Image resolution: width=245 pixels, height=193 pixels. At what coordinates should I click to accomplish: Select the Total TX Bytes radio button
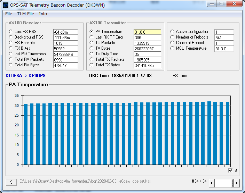coord(92,65)
